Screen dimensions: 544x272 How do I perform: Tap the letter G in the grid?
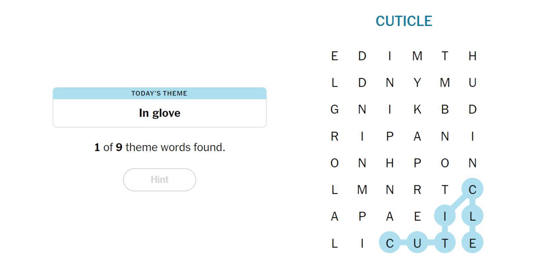334,109
